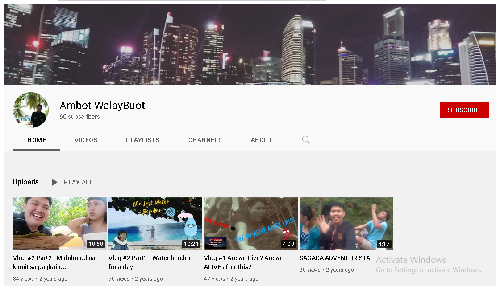The height and width of the screenshot is (286, 496).
Task: Select the HOME tab
Action: (37, 140)
